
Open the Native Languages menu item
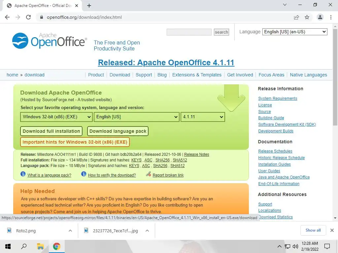[x=308, y=75]
